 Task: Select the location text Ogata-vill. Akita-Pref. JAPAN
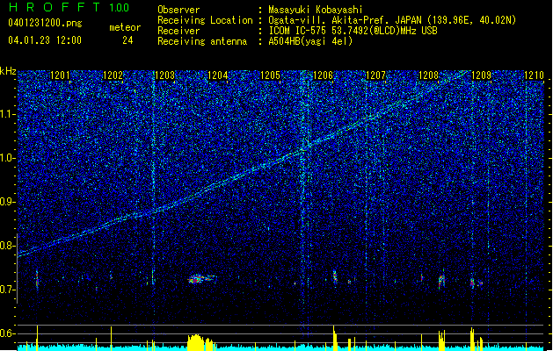click(345, 20)
